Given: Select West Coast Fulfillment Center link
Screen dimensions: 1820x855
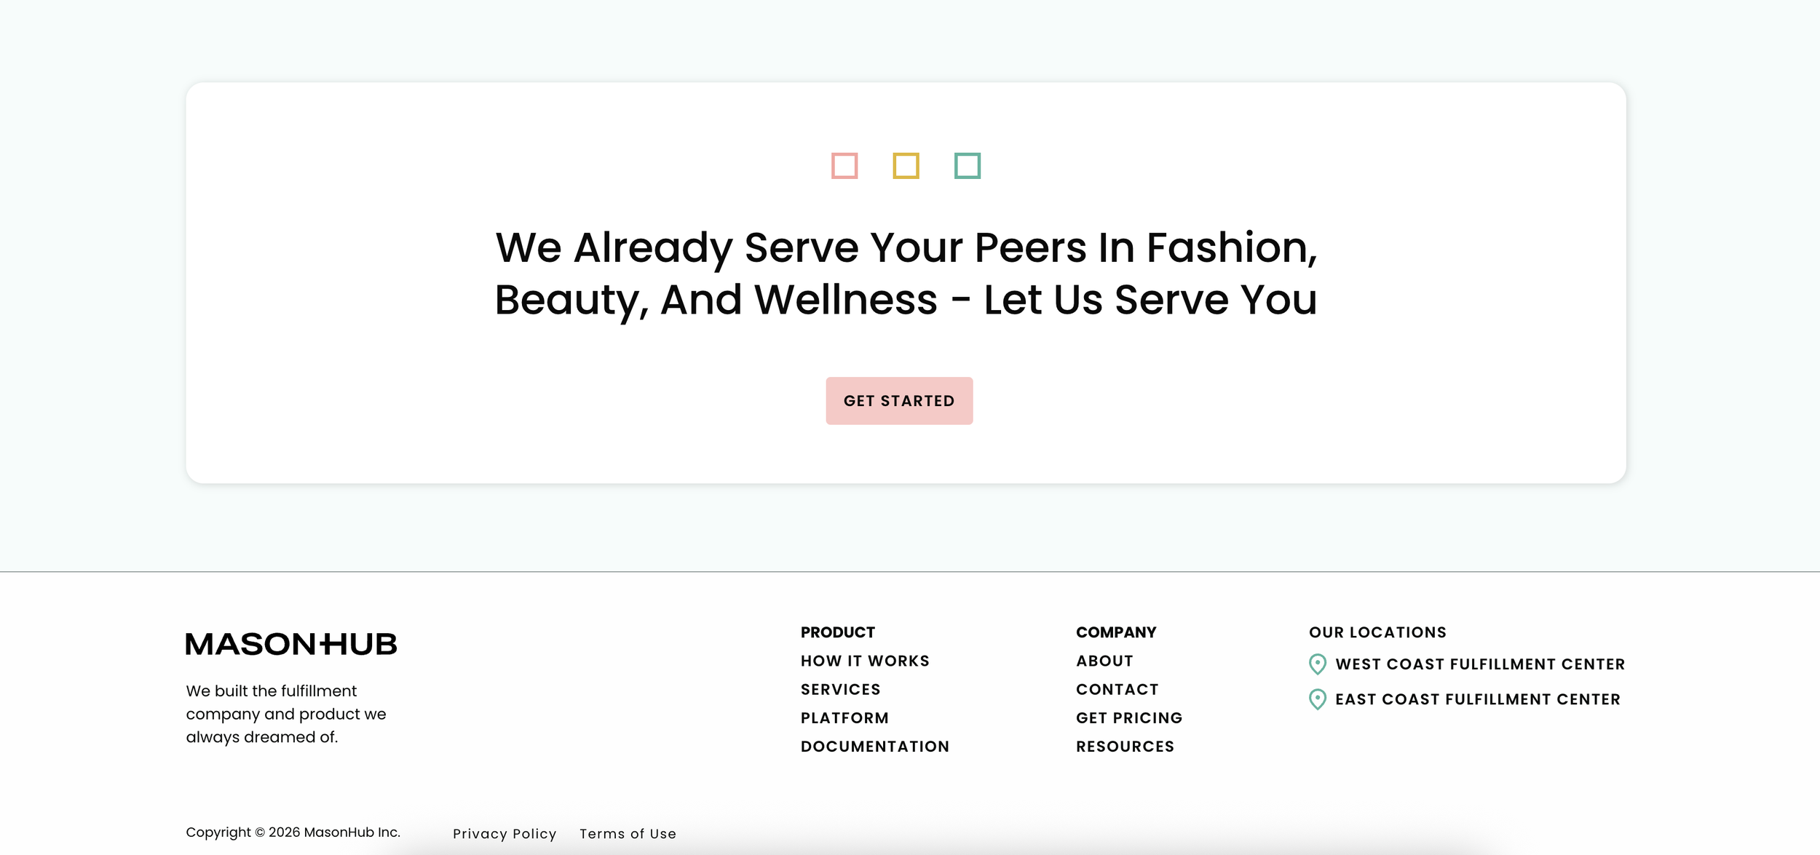Looking at the screenshot, I should tap(1479, 664).
